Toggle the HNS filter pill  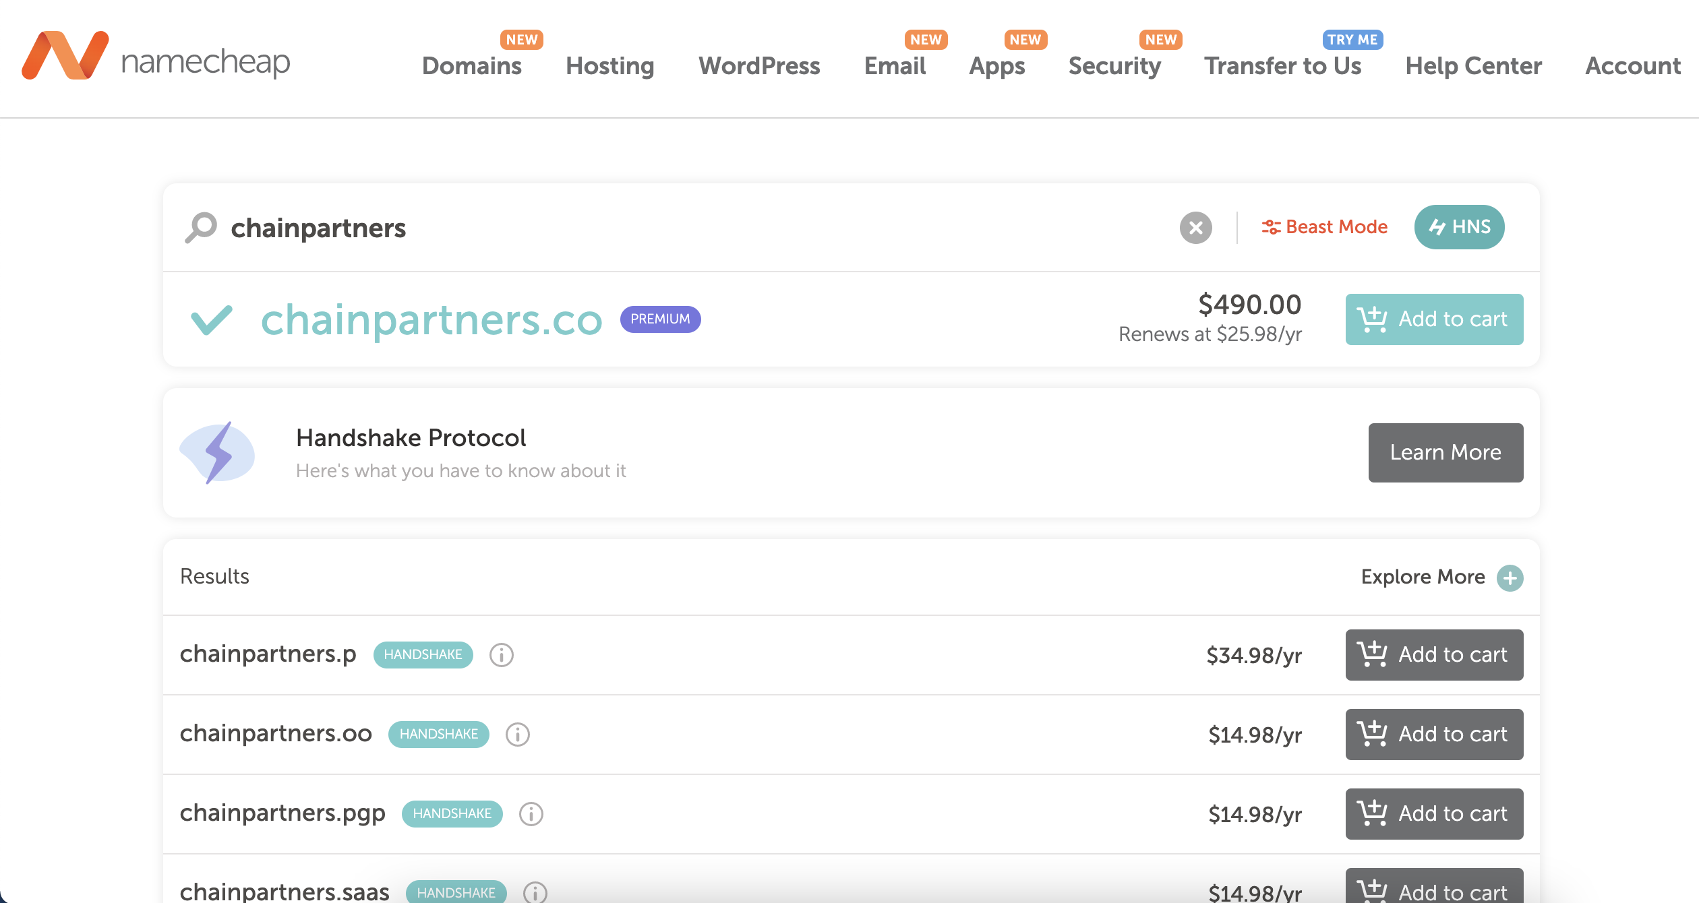(1459, 227)
